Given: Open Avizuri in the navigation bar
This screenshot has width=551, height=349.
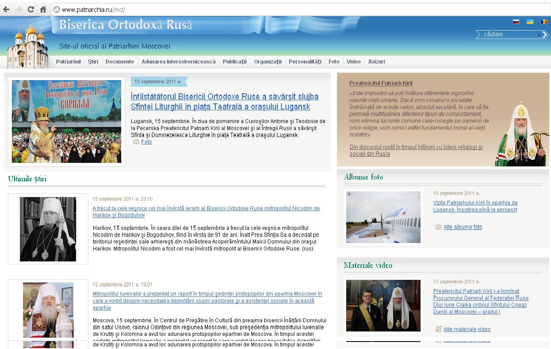Looking at the screenshot, I should 376,62.
